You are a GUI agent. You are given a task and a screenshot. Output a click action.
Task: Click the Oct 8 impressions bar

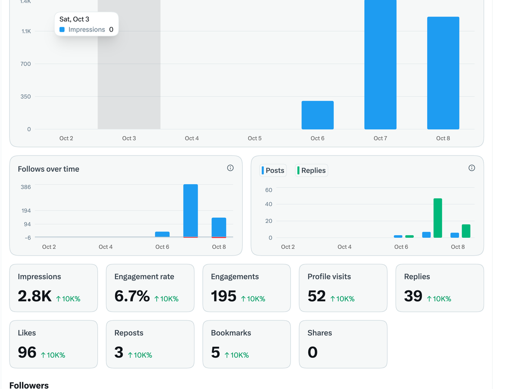click(443, 73)
